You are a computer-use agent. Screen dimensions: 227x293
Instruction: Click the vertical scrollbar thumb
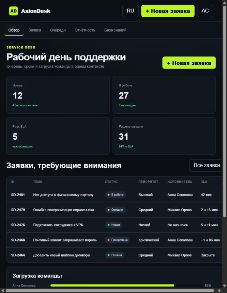(x=225, y=112)
